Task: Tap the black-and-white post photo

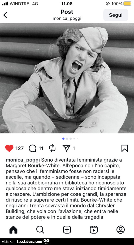Action: pos(67,78)
